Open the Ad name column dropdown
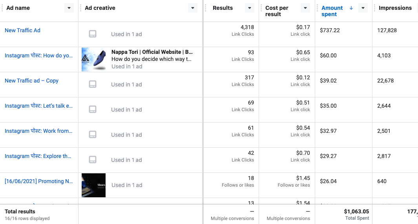Image resolution: width=418 pixels, height=224 pixels. tap(69, 8)
